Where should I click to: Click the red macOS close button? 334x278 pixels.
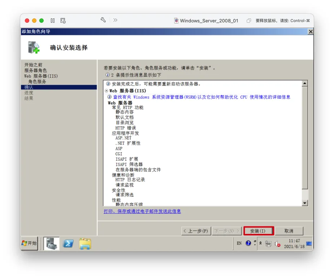pyautogui.click(x=27, y=21)
